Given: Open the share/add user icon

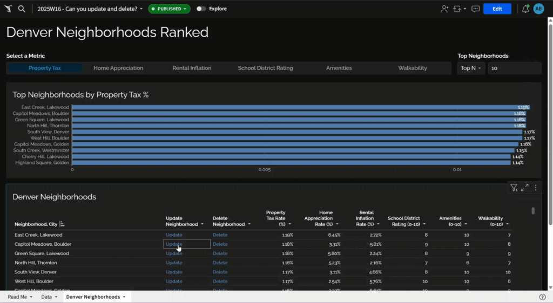Looking at the screenshot, I should click(x=444, y=9).
